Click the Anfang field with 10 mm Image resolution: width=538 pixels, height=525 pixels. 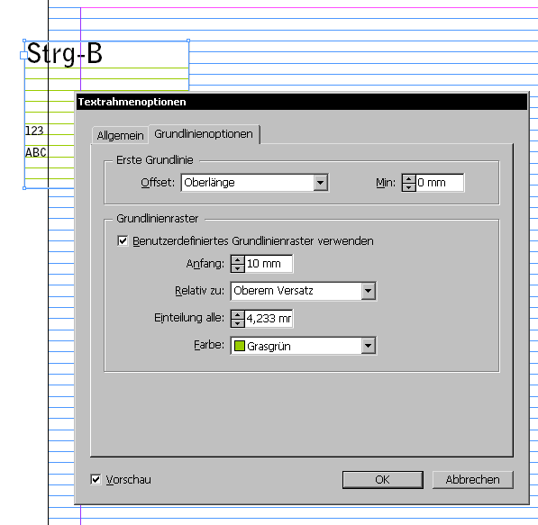click(269, 264)
